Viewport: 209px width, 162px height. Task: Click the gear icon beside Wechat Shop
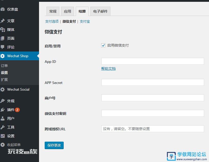[x=3, y=56]
